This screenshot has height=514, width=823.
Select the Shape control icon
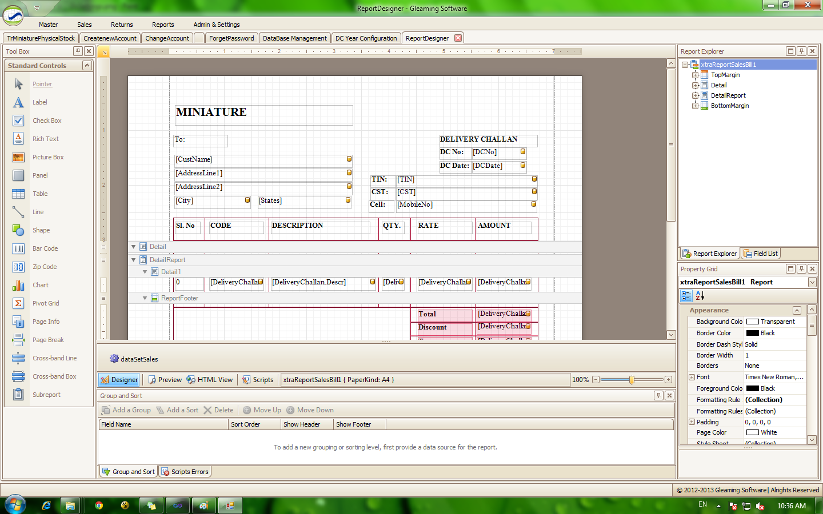coord(18,230)
